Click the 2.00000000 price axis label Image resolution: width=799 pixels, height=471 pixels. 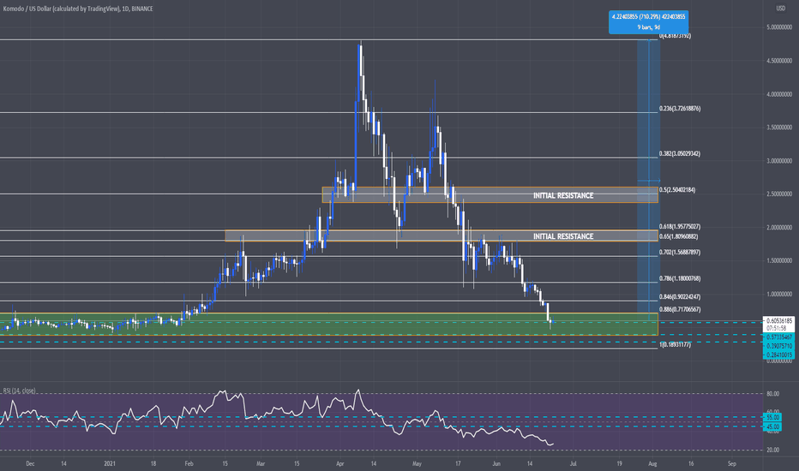(779, 228)
